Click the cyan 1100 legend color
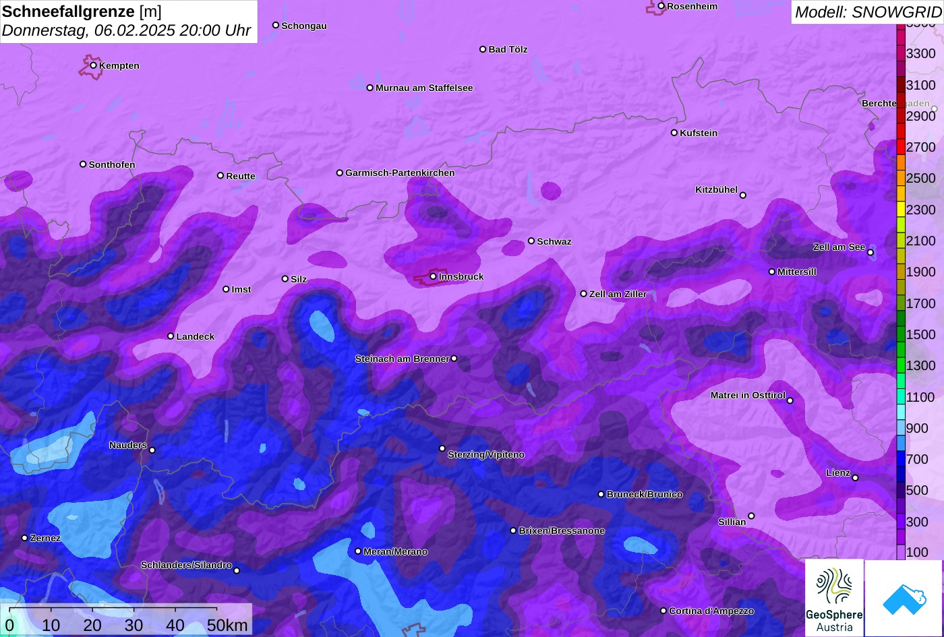 tap(901, 396)
